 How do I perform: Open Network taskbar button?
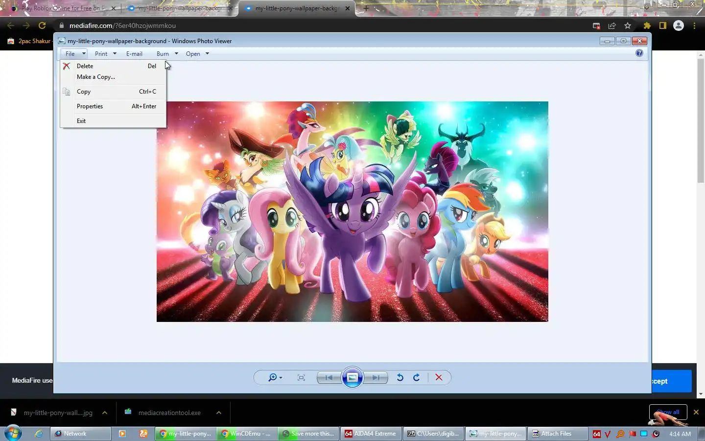(80, 434)
